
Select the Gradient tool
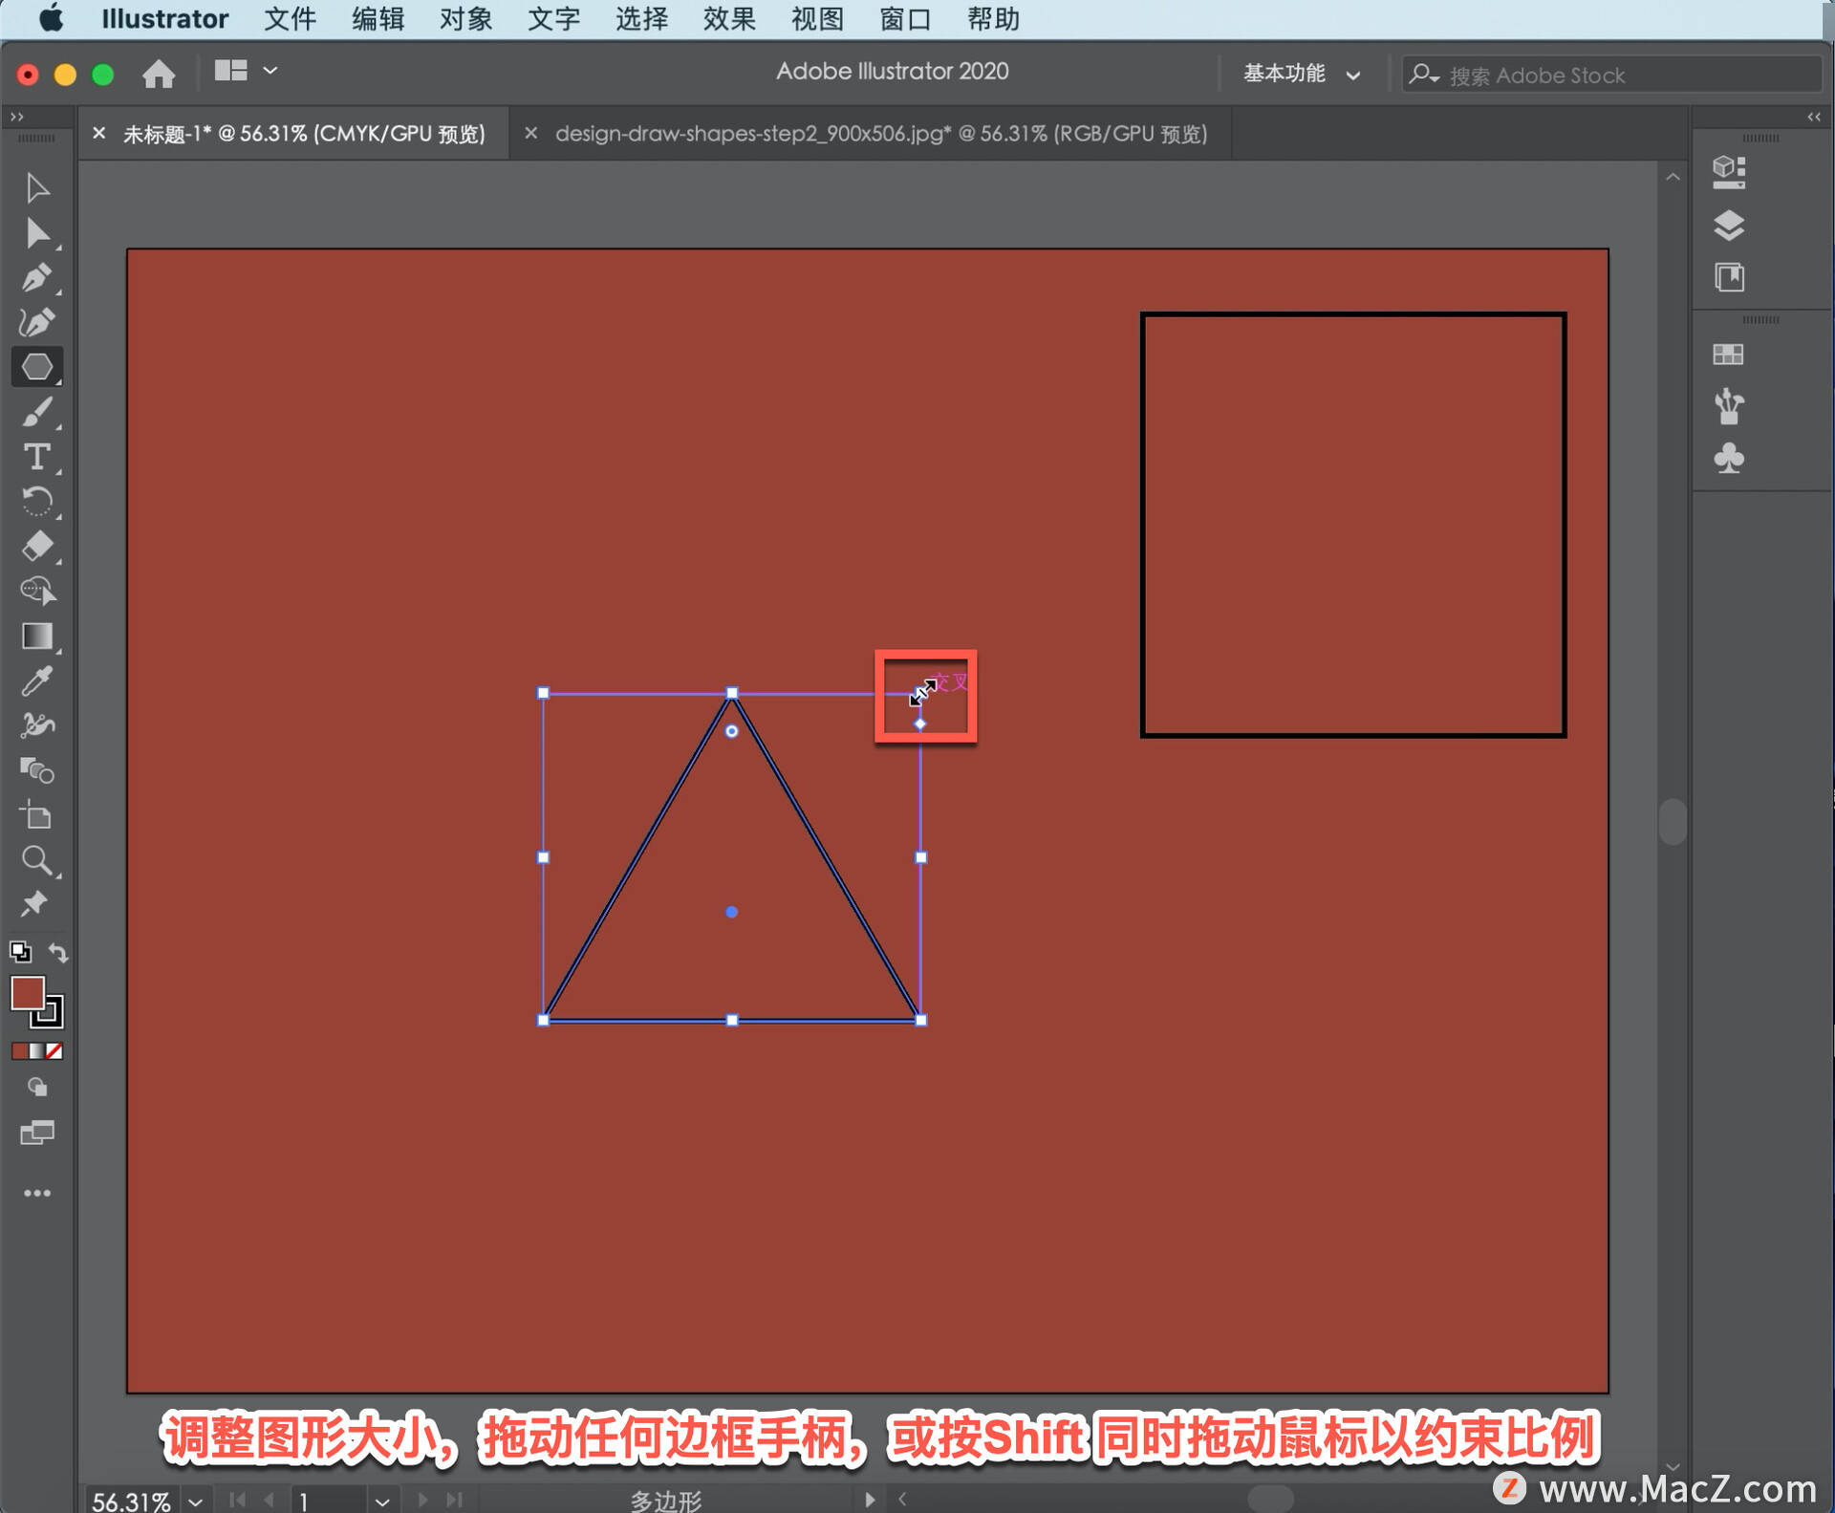click(x=37, y=637)
